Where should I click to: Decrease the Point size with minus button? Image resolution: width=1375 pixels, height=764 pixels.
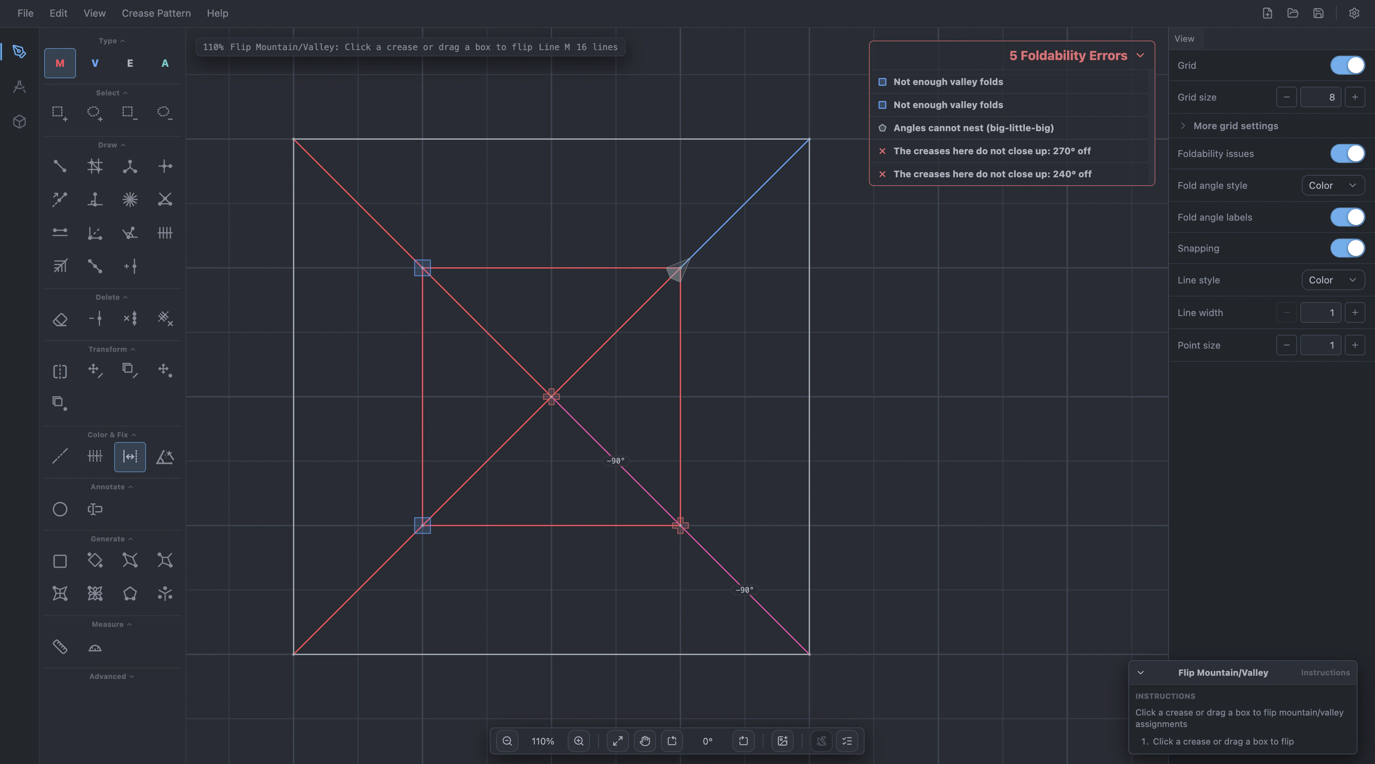[1286, 345]
